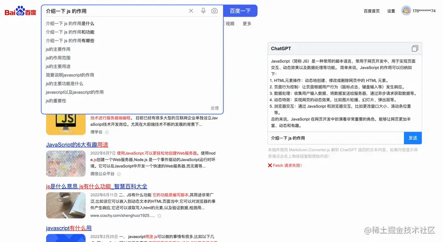Click verification icon next to 博学谷
This screenshot has height=242, width=443.
tap(107, 132)
